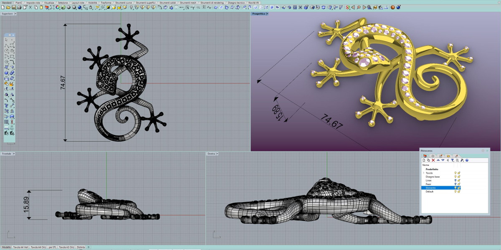Image resolution: width=501 pixels, height=250 pixels.
Task: Expand the Tavola layer tree node
Action: pyautogui.click(x=423, y=173)
